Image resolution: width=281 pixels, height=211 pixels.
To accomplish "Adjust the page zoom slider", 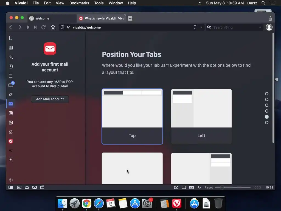I will pyautogui.click(x=233, y=187).
